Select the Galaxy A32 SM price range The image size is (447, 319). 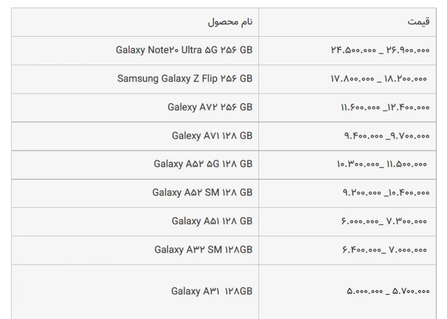(384, 250)
